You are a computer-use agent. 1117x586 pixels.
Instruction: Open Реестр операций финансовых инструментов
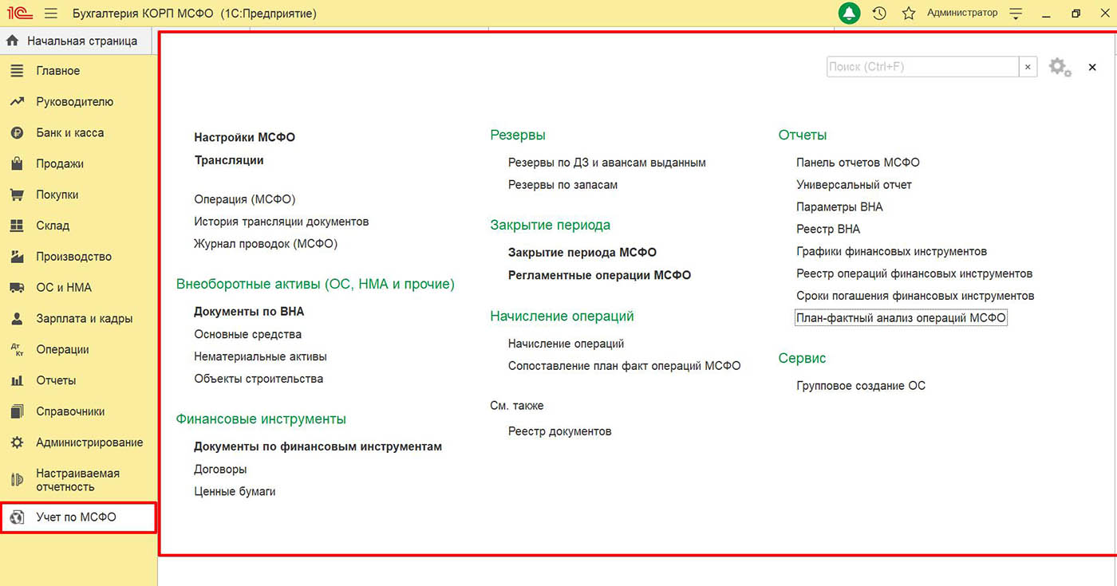914,273
